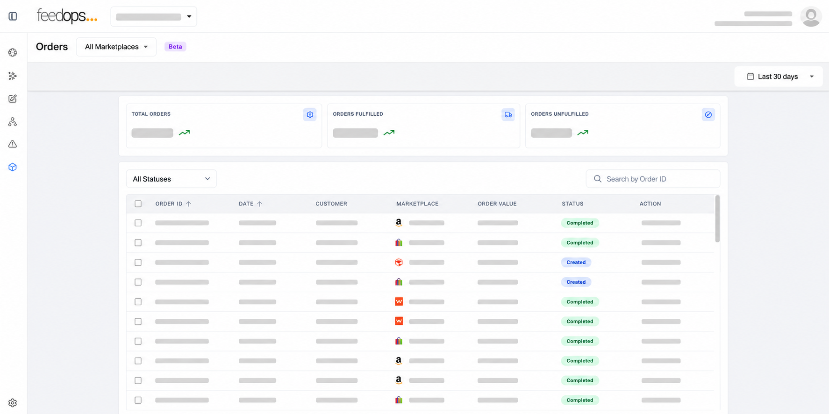This screenshot has height=414, width=829.
Task: Click the gear icon on Total Orders card
Action: 310,115
